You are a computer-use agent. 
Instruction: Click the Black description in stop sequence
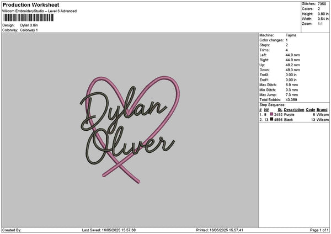click(289, 120)
